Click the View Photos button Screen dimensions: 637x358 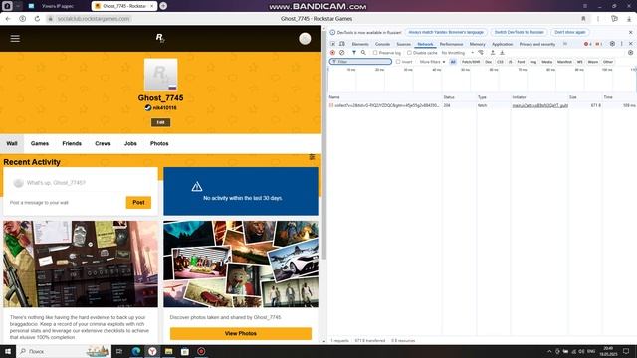click(241, 333)
